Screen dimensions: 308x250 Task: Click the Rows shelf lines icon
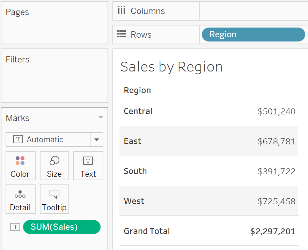click(x=121, y=34)
